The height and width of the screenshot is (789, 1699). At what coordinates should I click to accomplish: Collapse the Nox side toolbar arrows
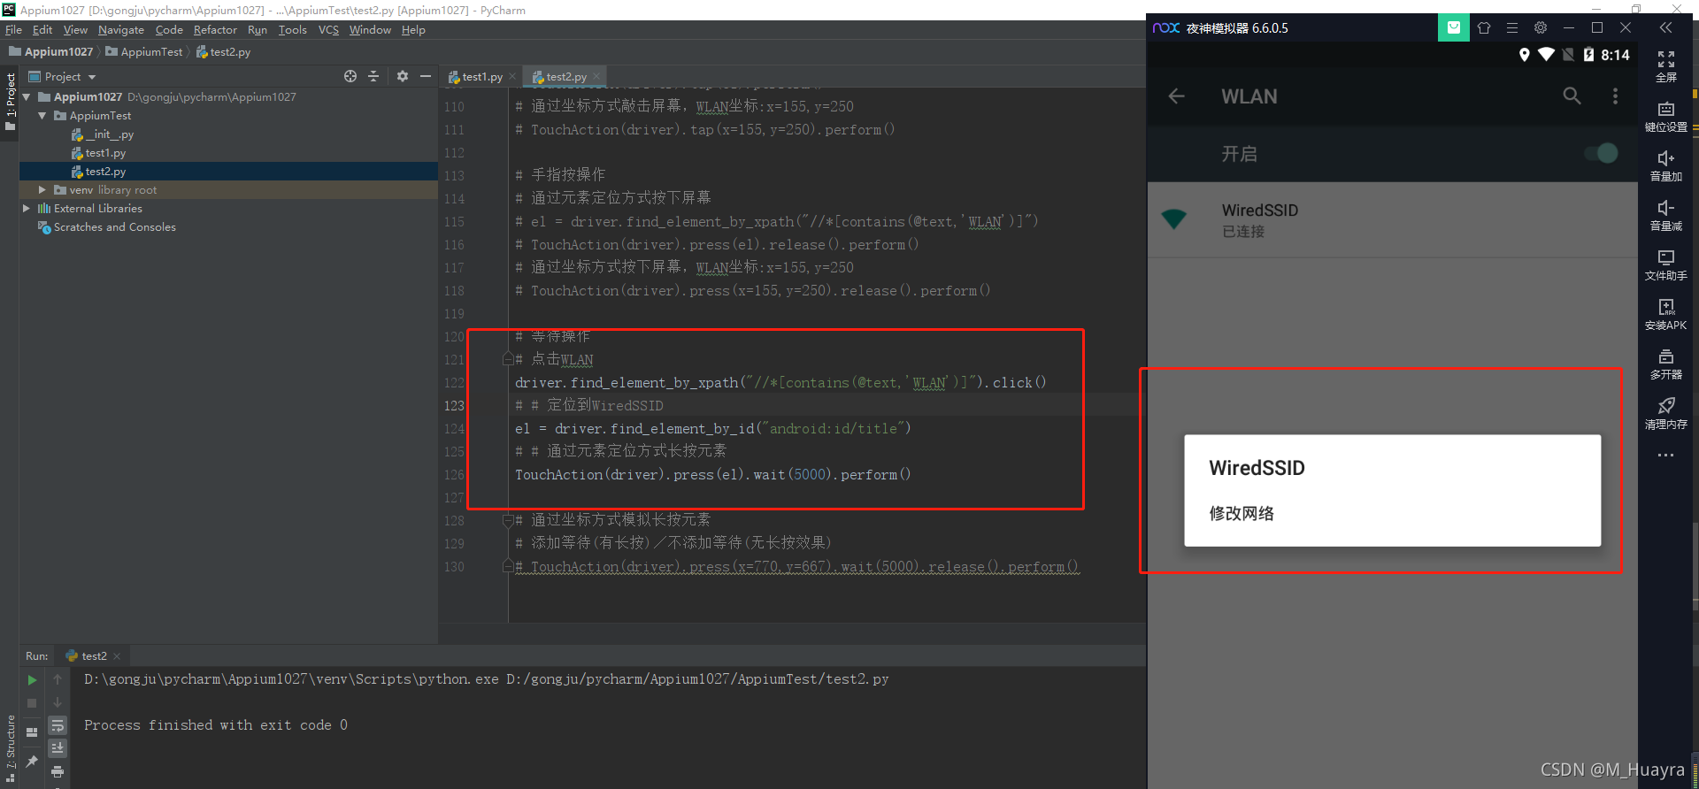pos(1666,27)
